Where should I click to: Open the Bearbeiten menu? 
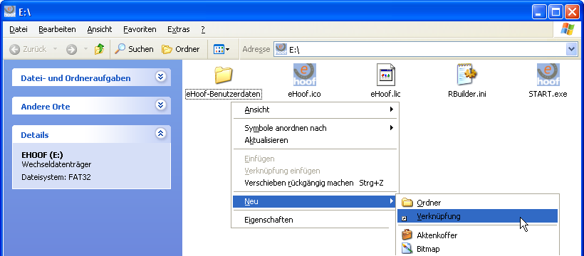pyautogui.click(x=57, y=29)
